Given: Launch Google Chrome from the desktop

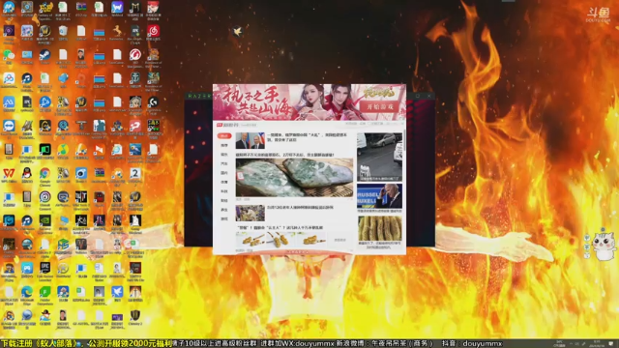Looking at the screenshot, I should (45, 173).
